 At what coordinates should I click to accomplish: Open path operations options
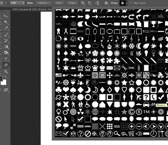point(83,3)
